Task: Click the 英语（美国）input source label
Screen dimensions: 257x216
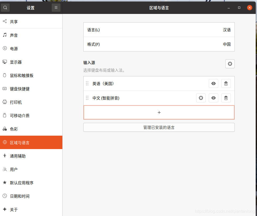Action: pos(103,84)
